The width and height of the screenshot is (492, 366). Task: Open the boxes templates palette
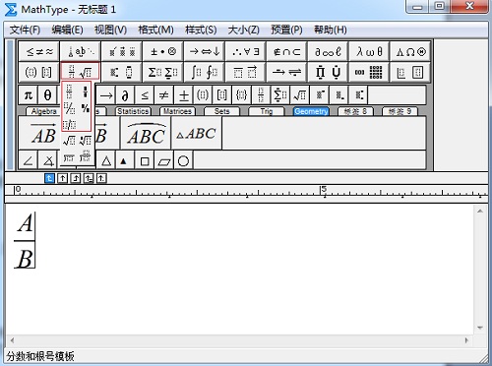(x=411, y=72)
